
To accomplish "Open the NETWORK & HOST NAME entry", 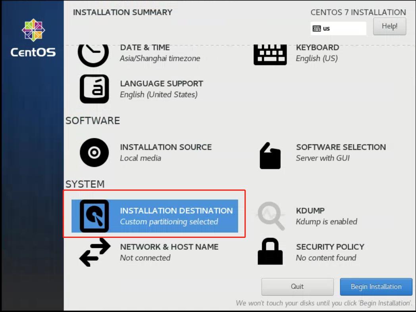I will [169, 252].
